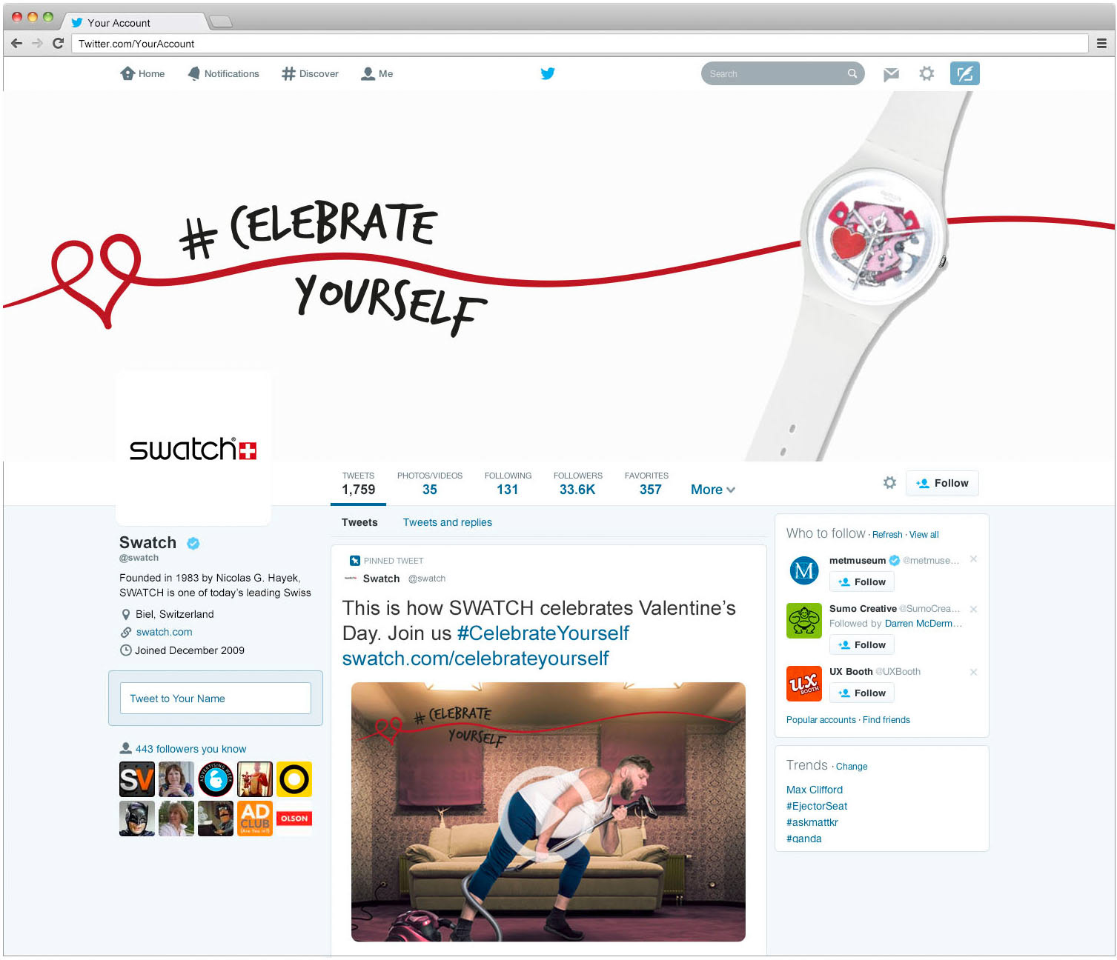Open the Discover hashtag section
Screen dimensions: 1117x960
310,73
